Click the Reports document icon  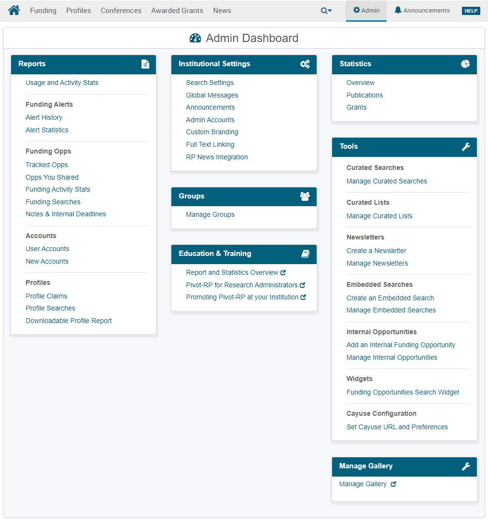(x=145, y=64)
